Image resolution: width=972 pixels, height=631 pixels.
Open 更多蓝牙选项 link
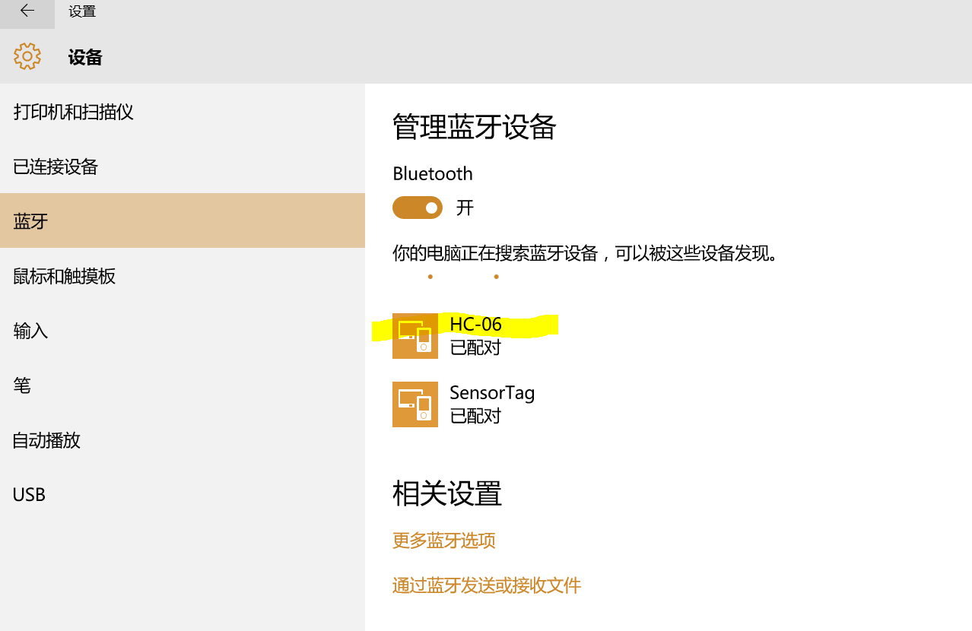tap(443, 540)
